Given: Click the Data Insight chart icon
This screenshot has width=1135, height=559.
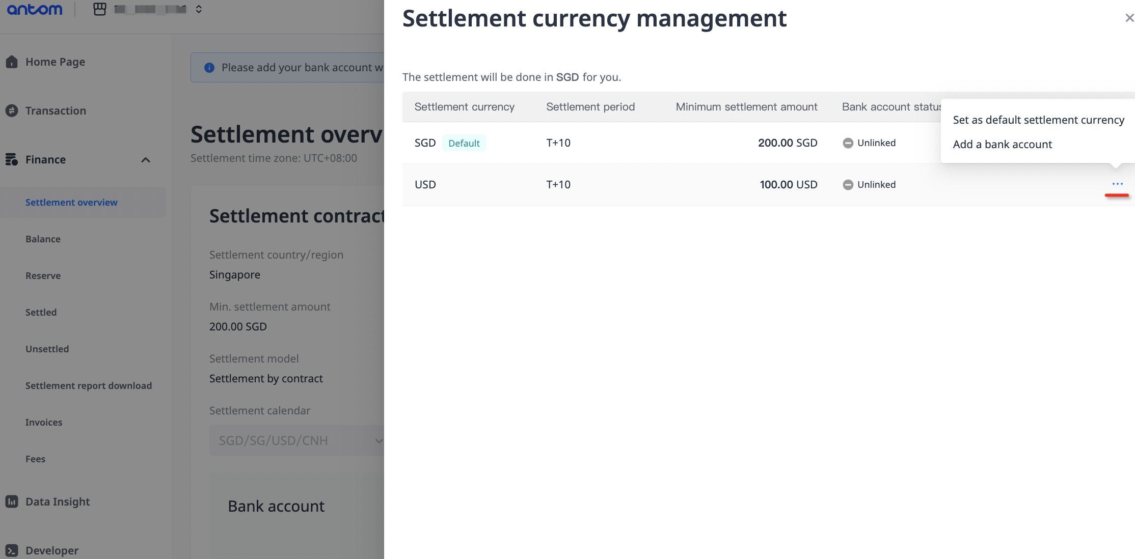Looking at the screenshot, I should pos(12,501).
